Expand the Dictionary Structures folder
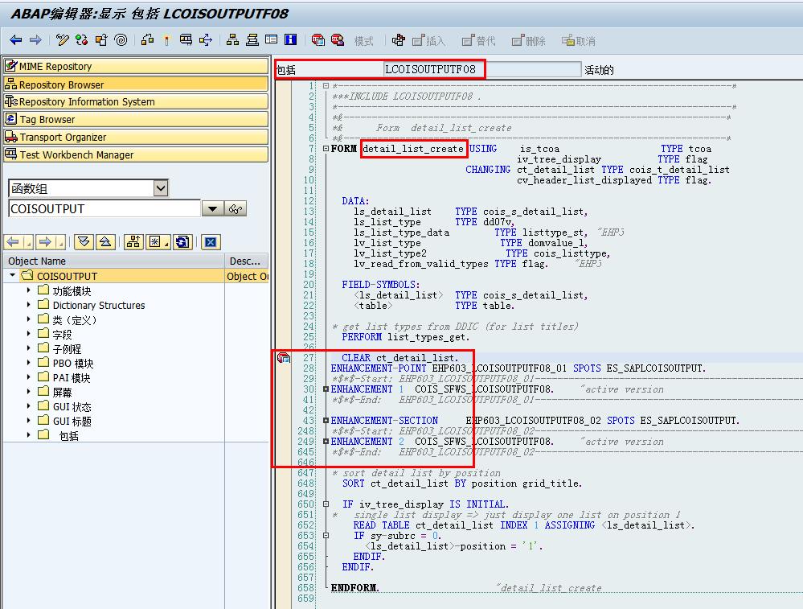This screenshot has width=803, height=609. pyautogui.click(x=29, y=304)
